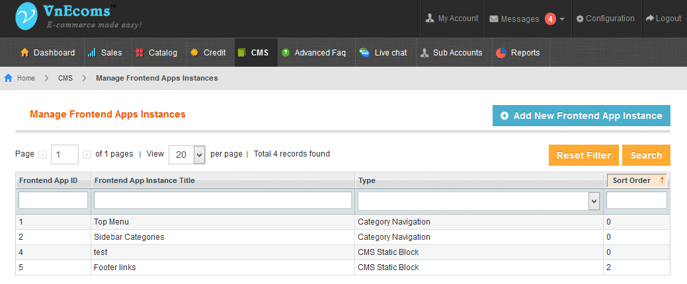Sort by Frontend App ID column header
687x284 pixels.
point(48,180)
